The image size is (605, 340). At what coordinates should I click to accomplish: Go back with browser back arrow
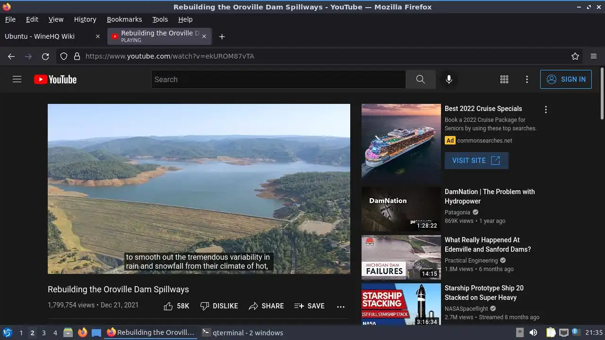click(x=11, y=56)
